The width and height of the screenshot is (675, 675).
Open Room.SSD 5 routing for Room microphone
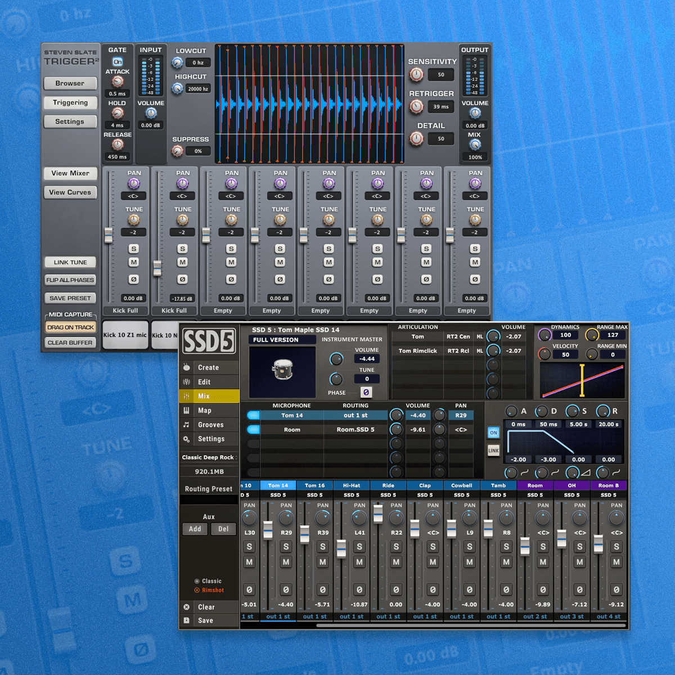tap(355, 430)
